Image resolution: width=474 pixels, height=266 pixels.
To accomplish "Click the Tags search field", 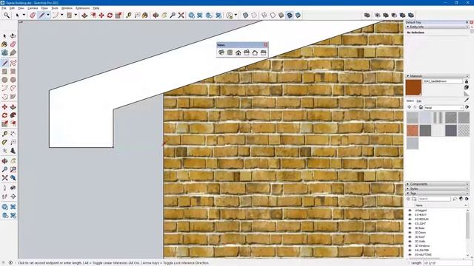I will [x=435, y=199].
